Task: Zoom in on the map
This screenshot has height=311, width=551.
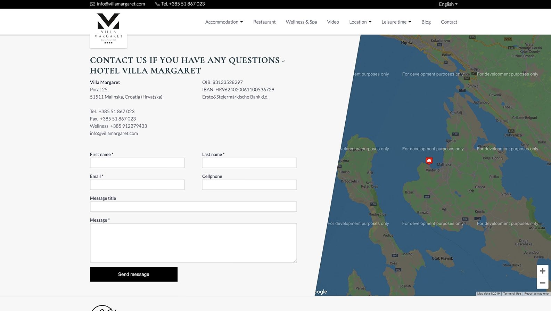Action: click(542, 271)
